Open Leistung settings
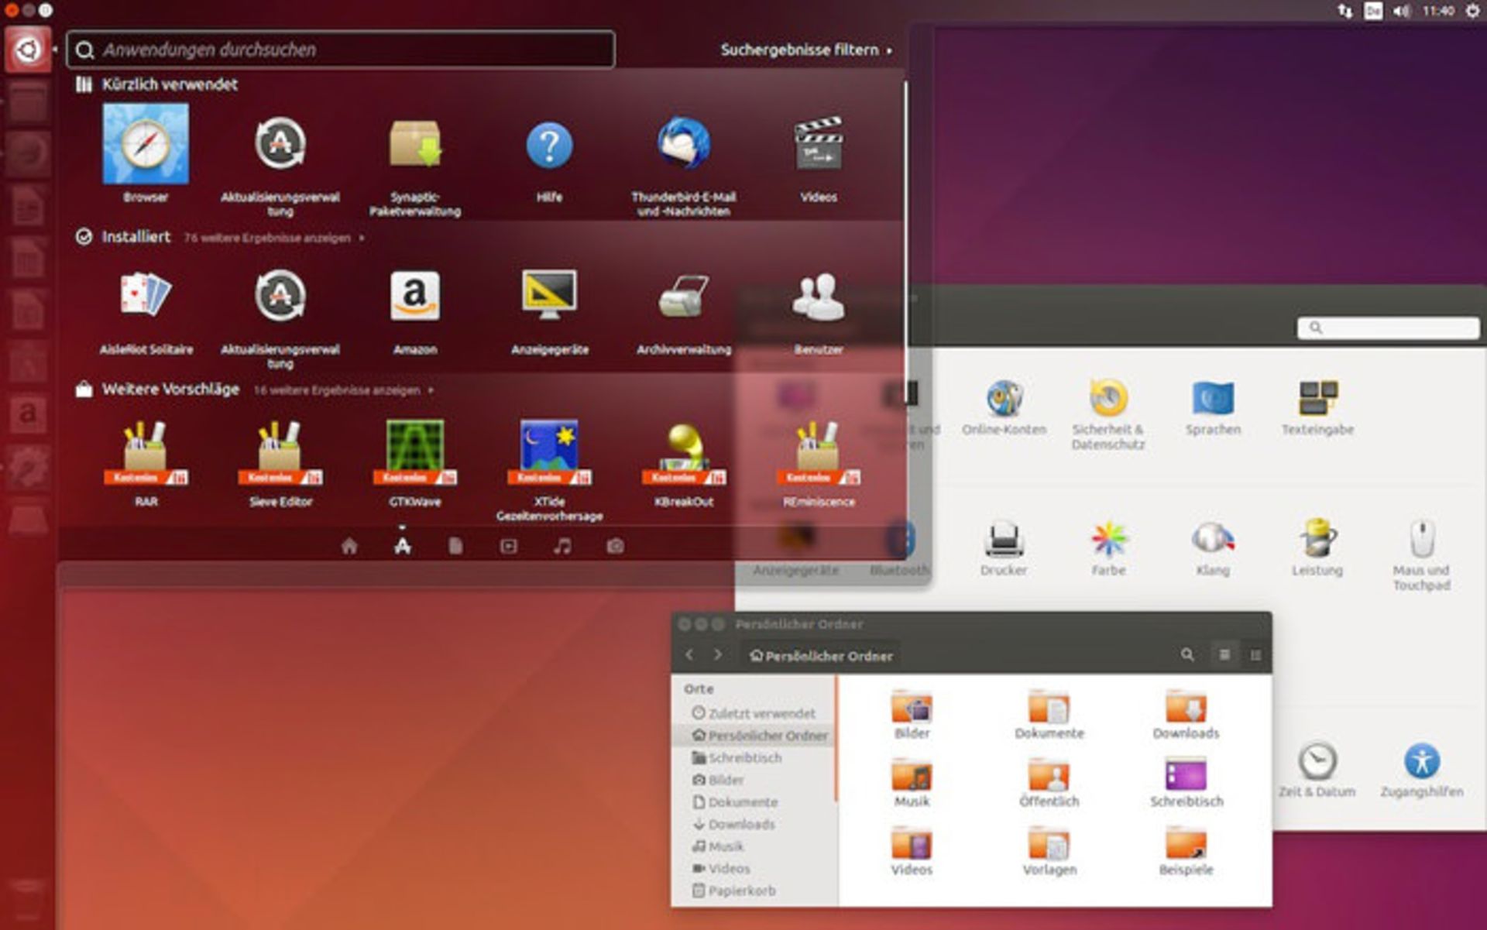 tap(1317, 548)
